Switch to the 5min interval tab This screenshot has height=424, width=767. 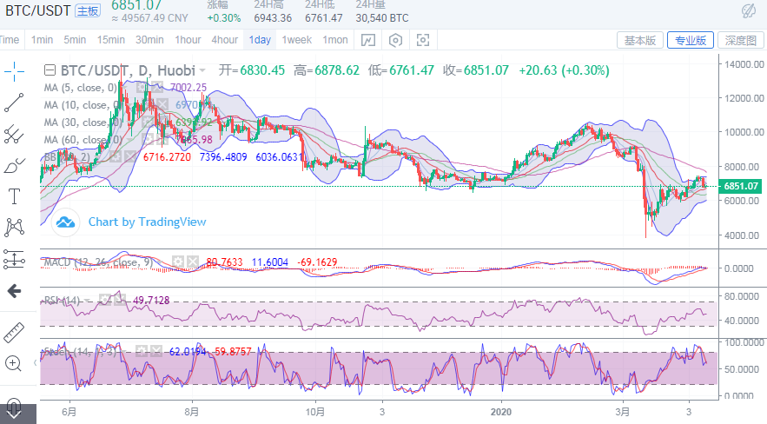click(x=75, y=40)
